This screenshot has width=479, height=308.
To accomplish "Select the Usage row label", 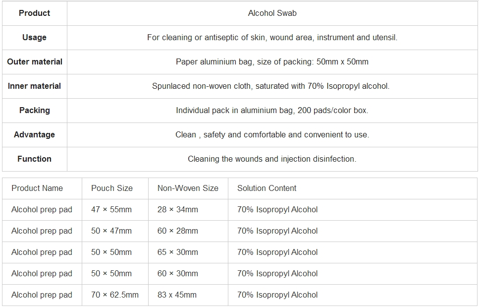I will (34, 37).
